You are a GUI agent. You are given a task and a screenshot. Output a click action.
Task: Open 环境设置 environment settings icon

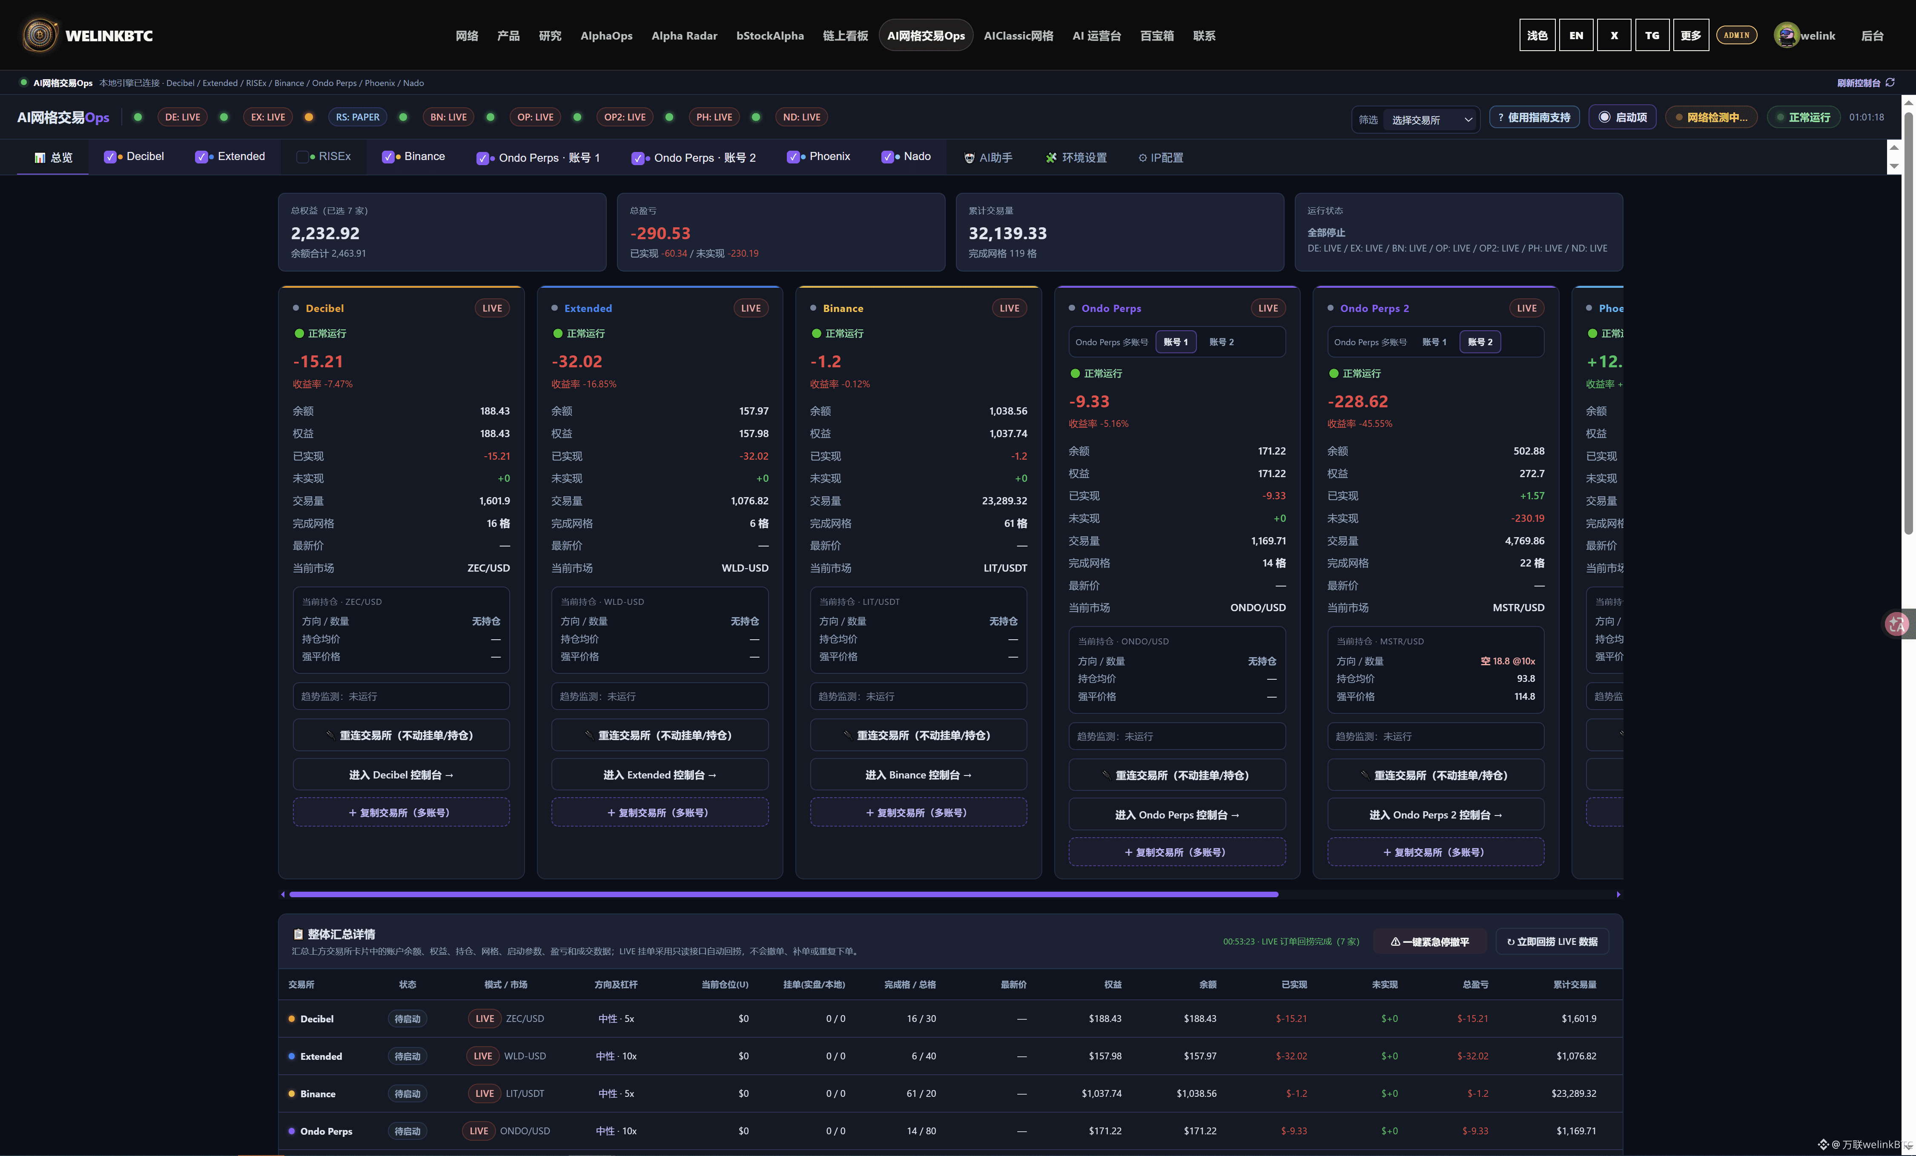coord(1051,158)
